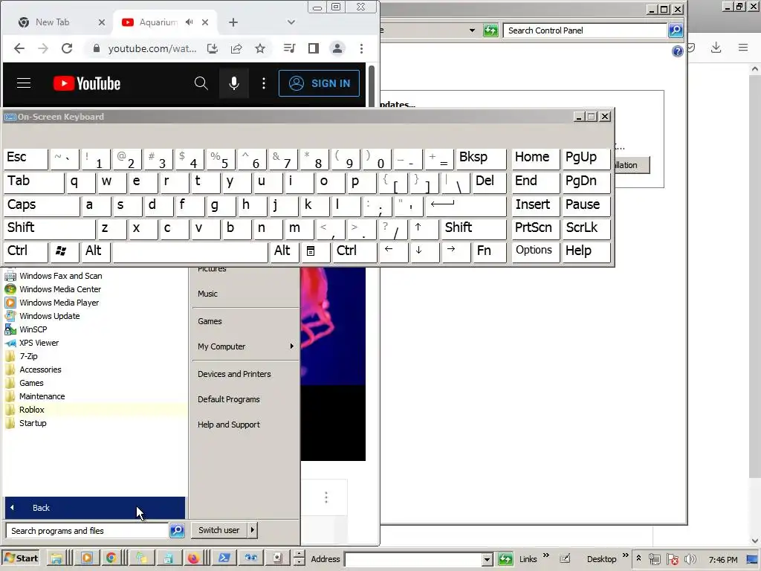This screenshot has width=761, height=571.
Task: Open Chrome media controls icon
Action: coord(289,48)
